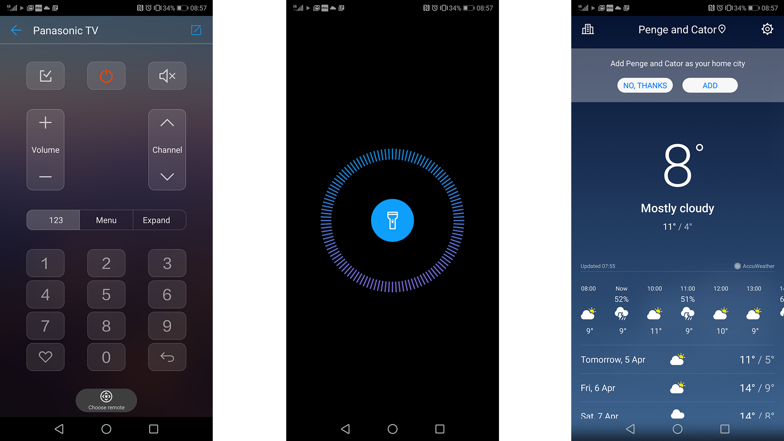Screen dimensions: 784x441
Task: Click the flashlight torch icon in center
Action: (392, 220)
